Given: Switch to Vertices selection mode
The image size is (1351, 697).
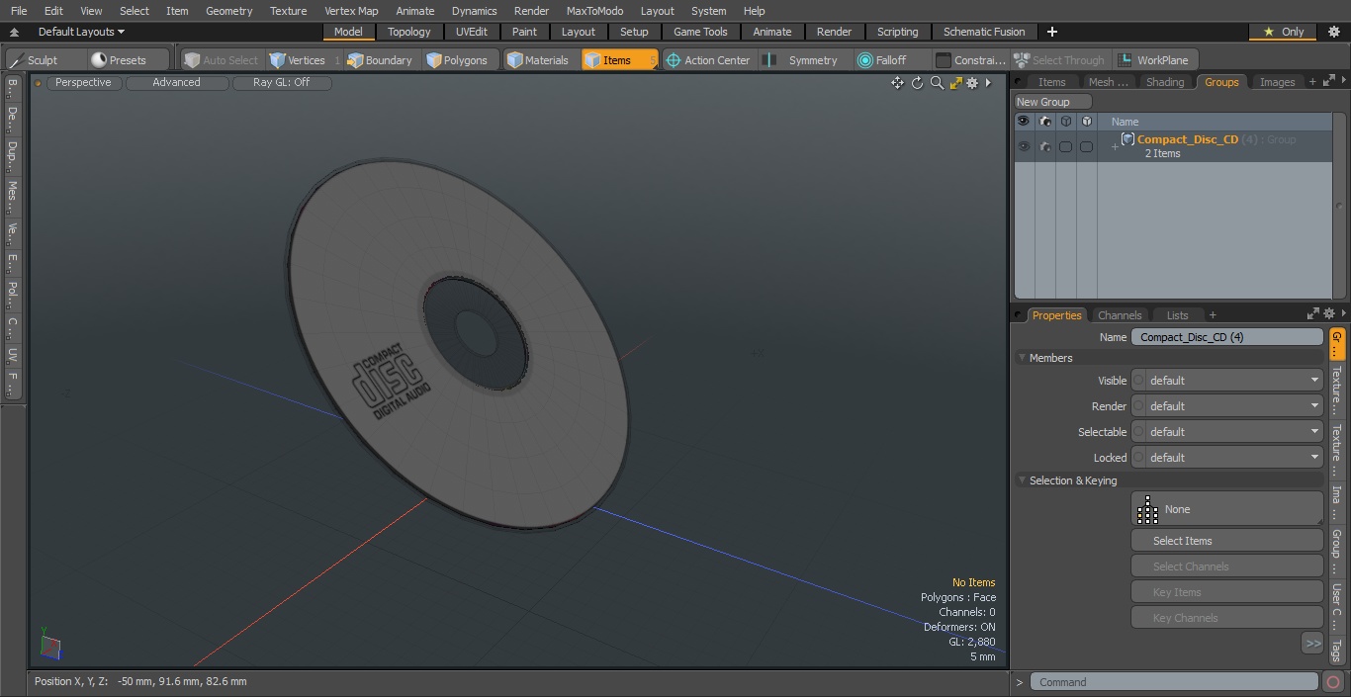Looking at the screenshot, I should click(305, 60).
